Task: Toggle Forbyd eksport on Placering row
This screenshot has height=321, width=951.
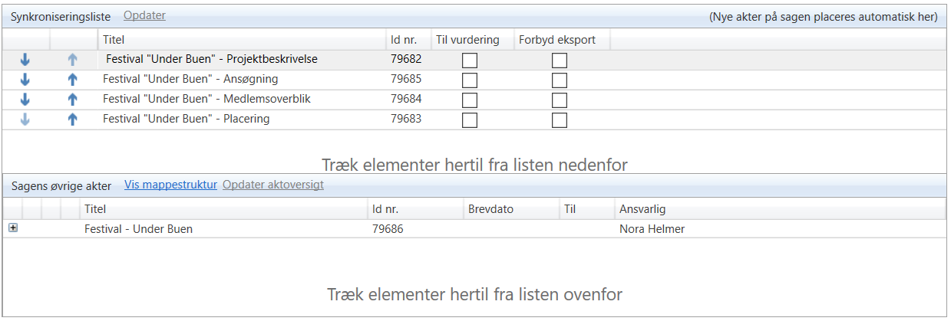Action: pos(560,120)
